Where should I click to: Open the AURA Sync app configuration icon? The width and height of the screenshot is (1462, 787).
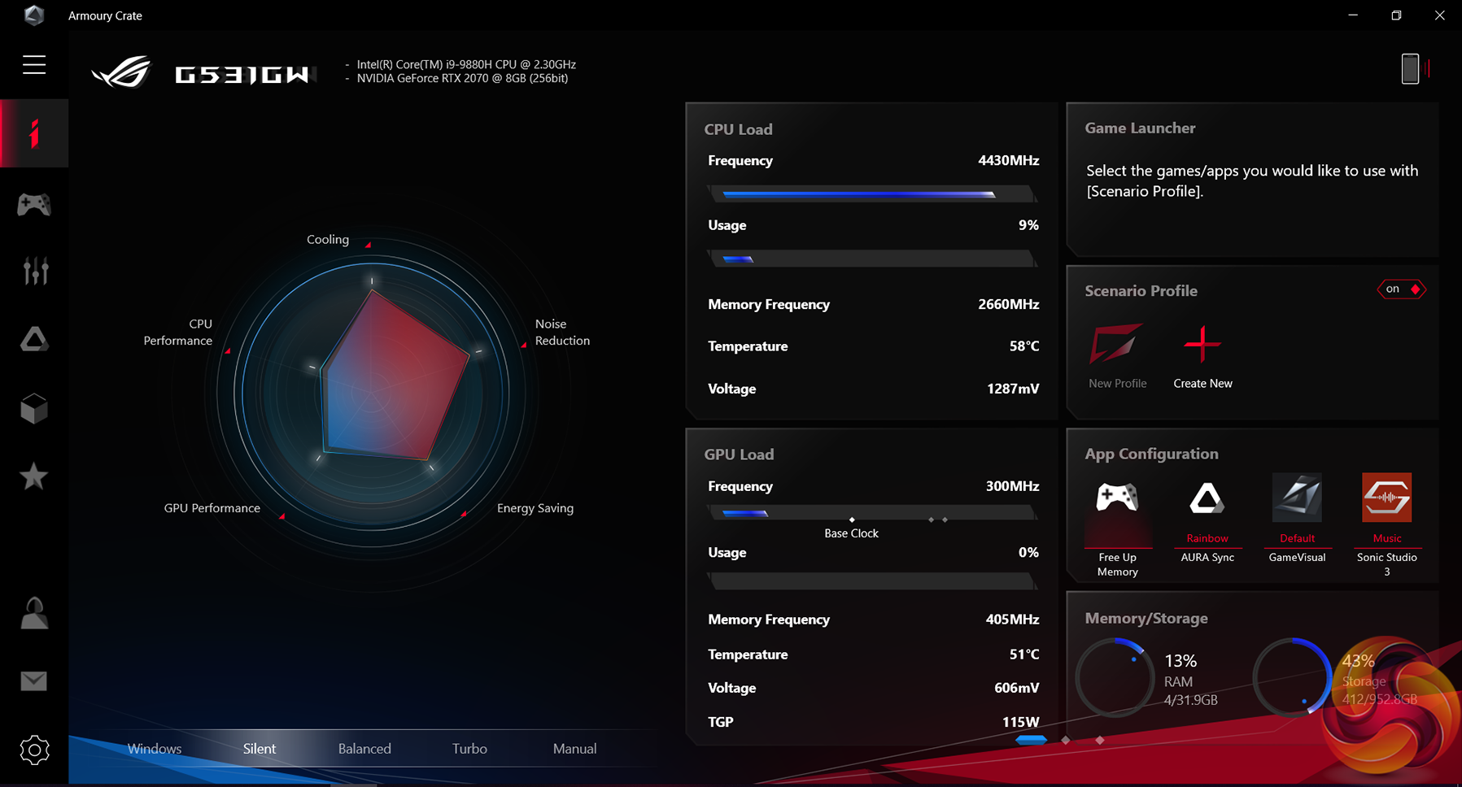point(1207,498)
